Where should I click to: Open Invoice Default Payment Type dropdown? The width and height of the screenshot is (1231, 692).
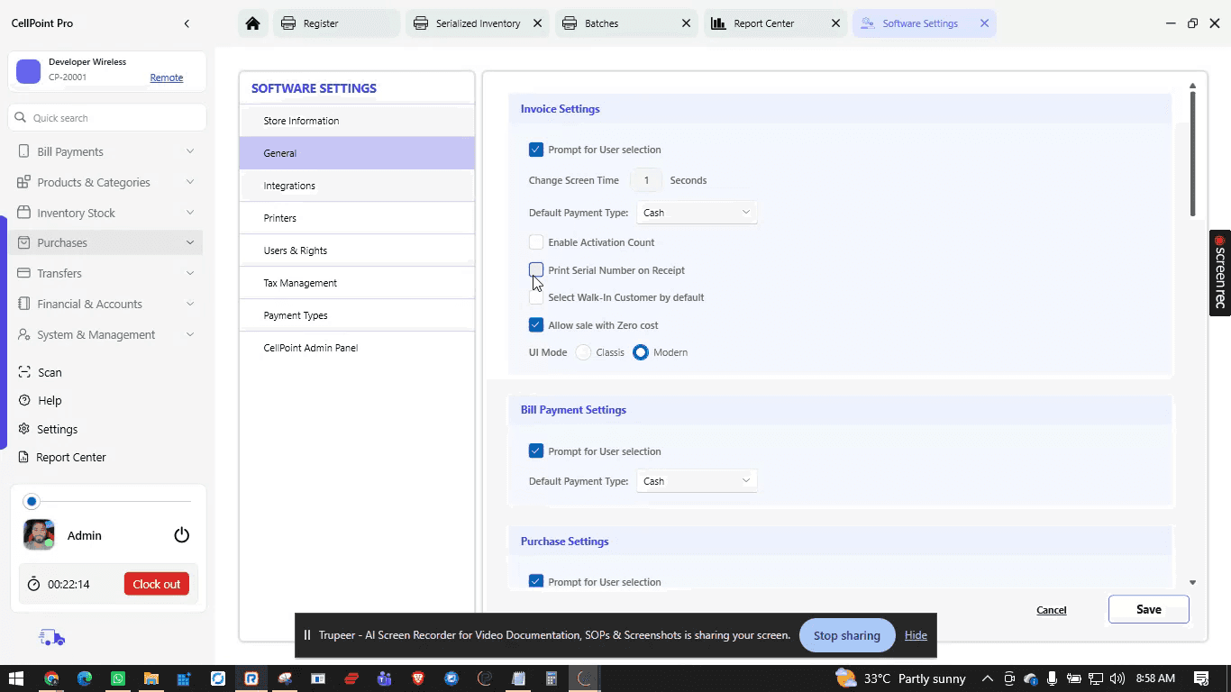click(697, 213)
